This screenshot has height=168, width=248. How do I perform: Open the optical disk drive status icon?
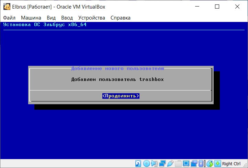(146, 164)
